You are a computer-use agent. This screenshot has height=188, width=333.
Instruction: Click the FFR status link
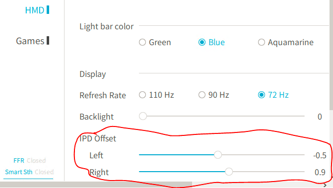[x=29, y=160]
